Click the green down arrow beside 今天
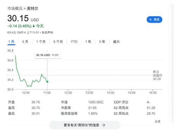The image size is (176, 133). point(34,26)
